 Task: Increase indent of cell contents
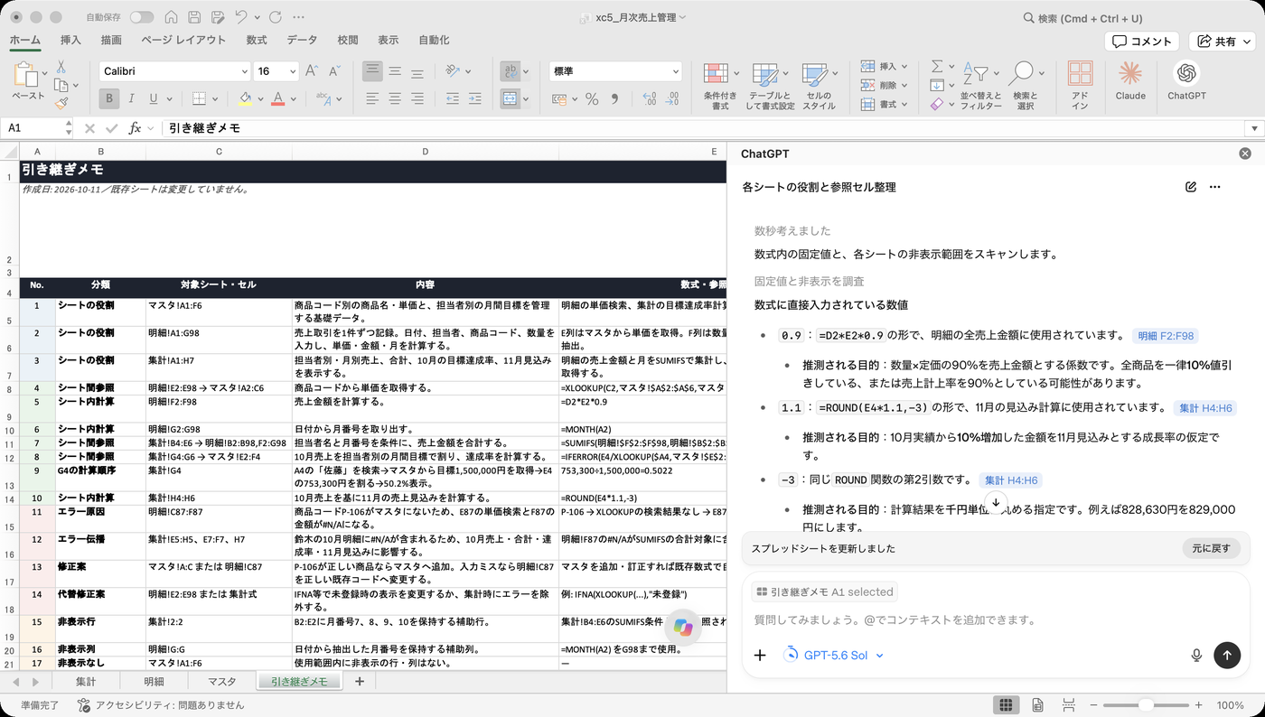(474, 98)
